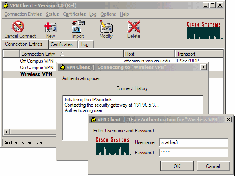Close the main VPN Client window

pos(220,5)
